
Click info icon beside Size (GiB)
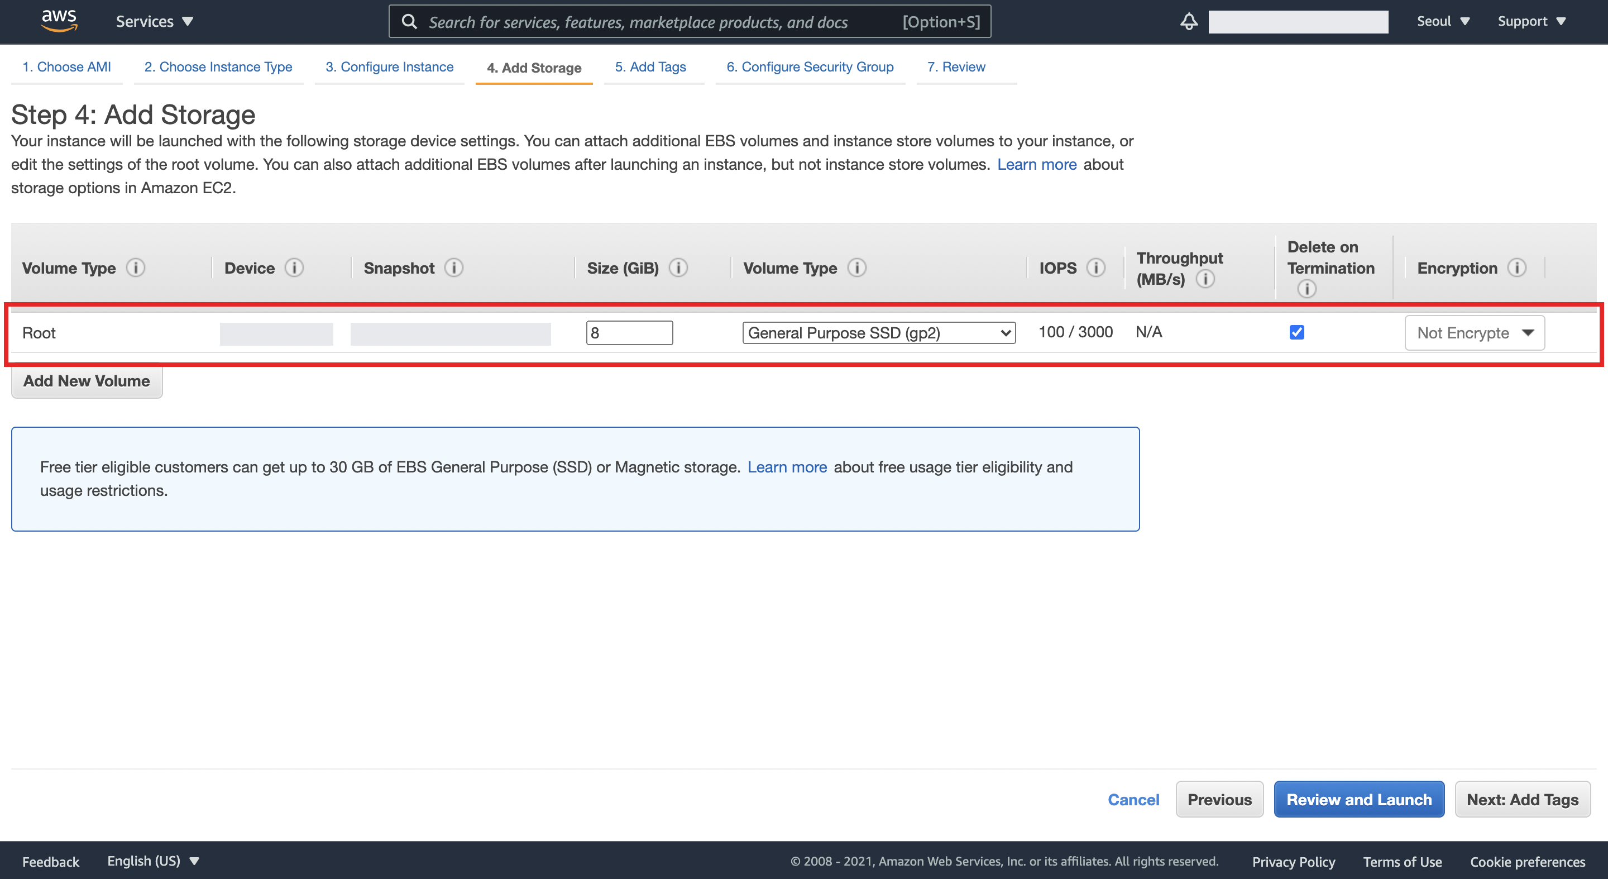tap(678, 268)
